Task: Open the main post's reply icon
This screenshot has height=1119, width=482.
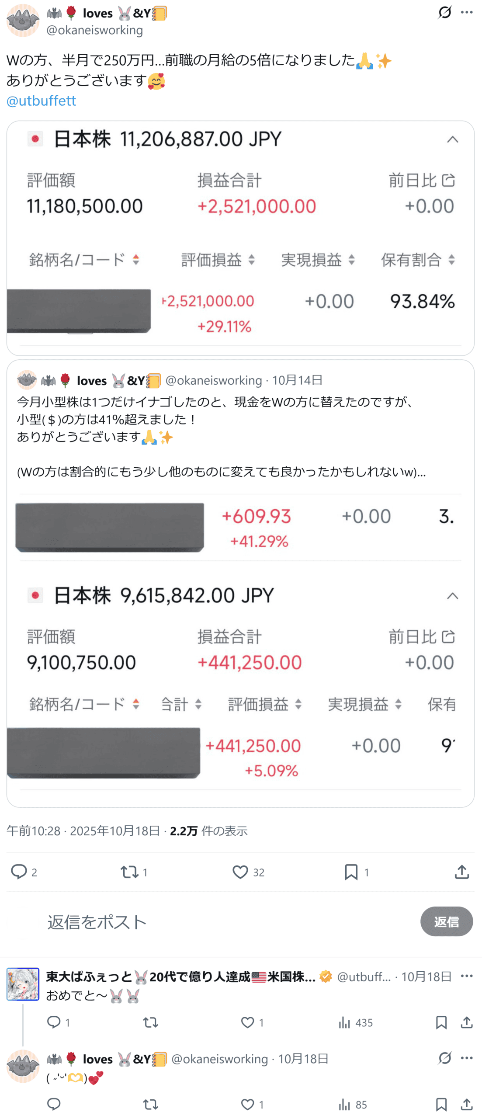Action: tap(18, 872)
